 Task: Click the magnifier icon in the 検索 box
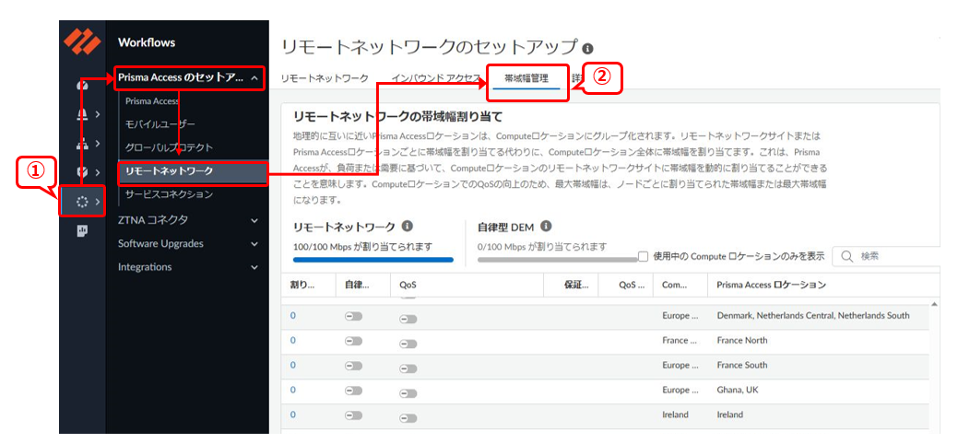pyautogui.click(x=846, y=256)
